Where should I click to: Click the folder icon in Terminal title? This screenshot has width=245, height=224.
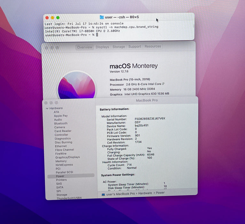(102, 17)
